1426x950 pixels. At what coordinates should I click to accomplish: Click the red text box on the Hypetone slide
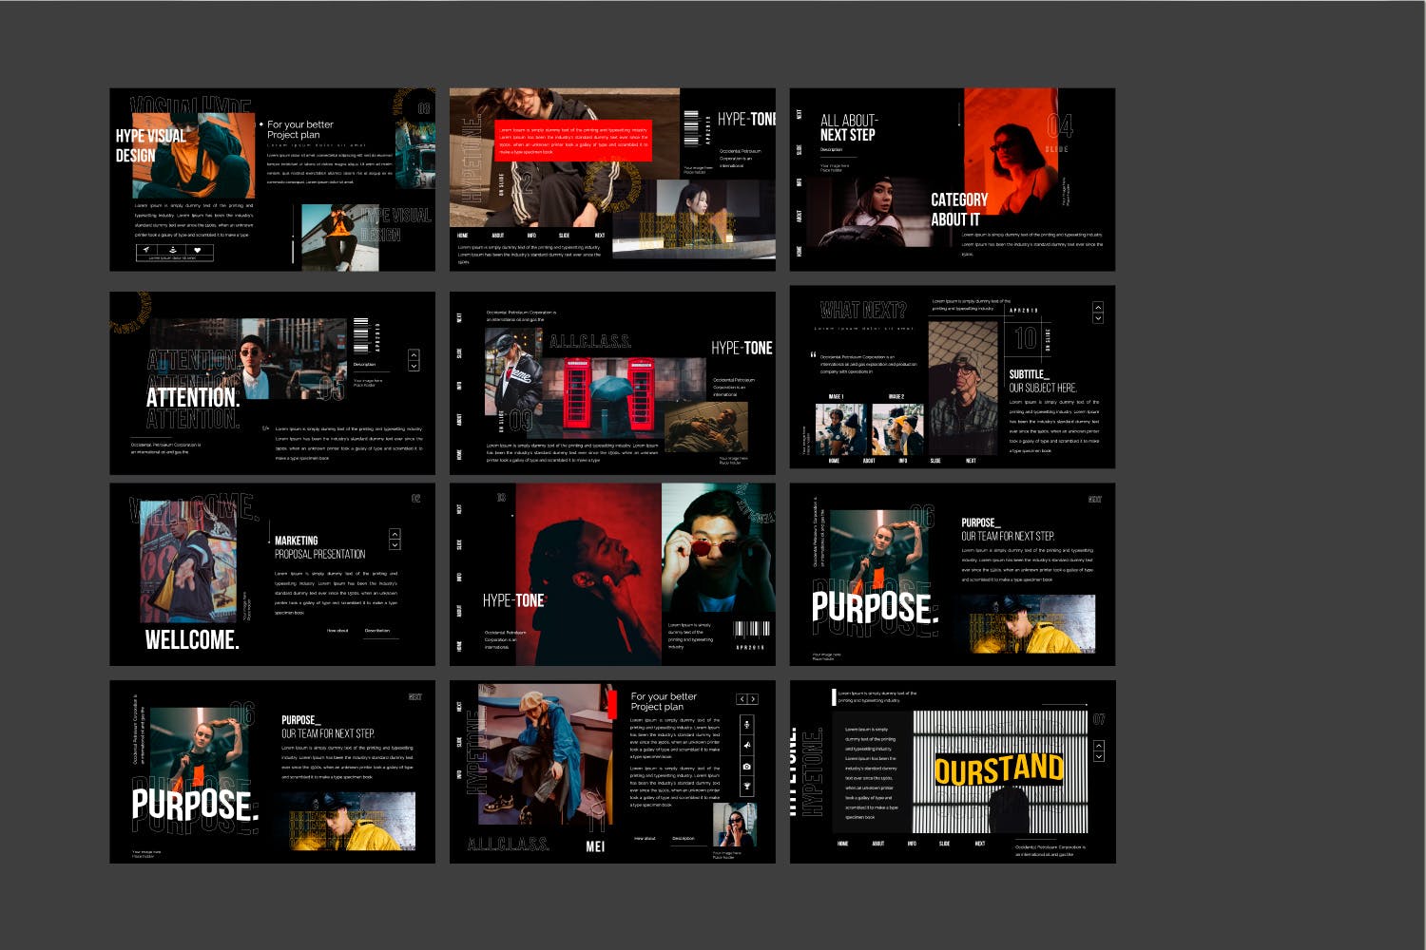[x=572, y=140]
